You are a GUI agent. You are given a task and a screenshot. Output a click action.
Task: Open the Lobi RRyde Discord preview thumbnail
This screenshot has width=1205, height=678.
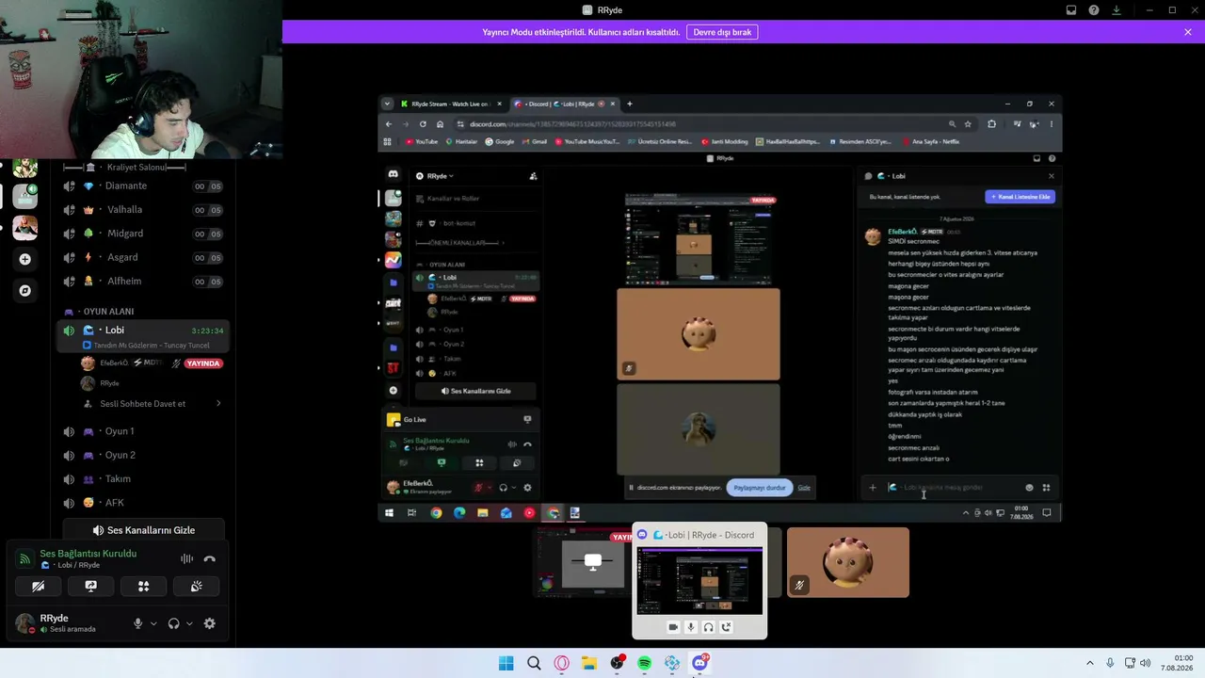(x=699, y=581)
